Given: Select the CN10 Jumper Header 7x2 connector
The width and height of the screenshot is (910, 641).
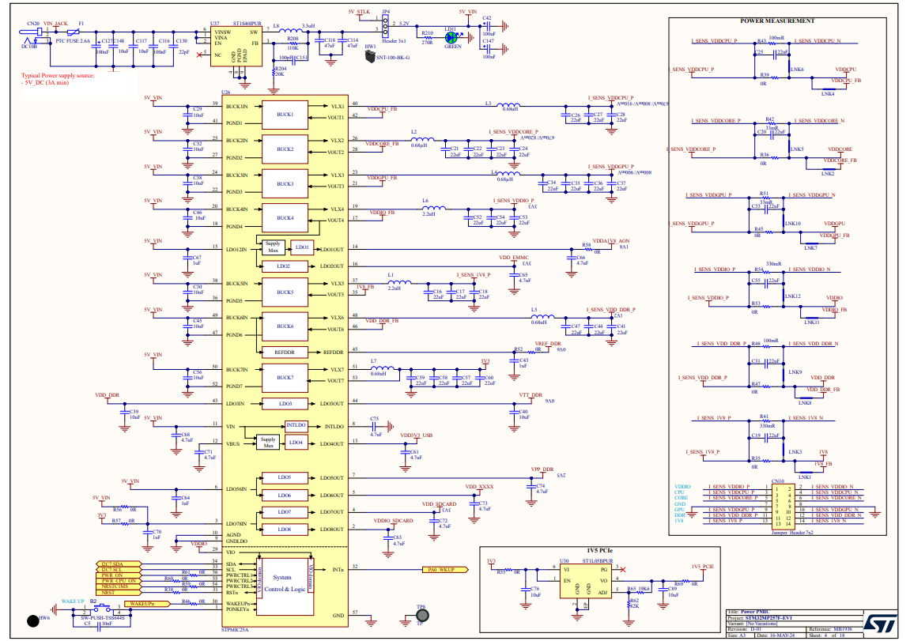Looking at the screenshot, I should click(783, 507).
